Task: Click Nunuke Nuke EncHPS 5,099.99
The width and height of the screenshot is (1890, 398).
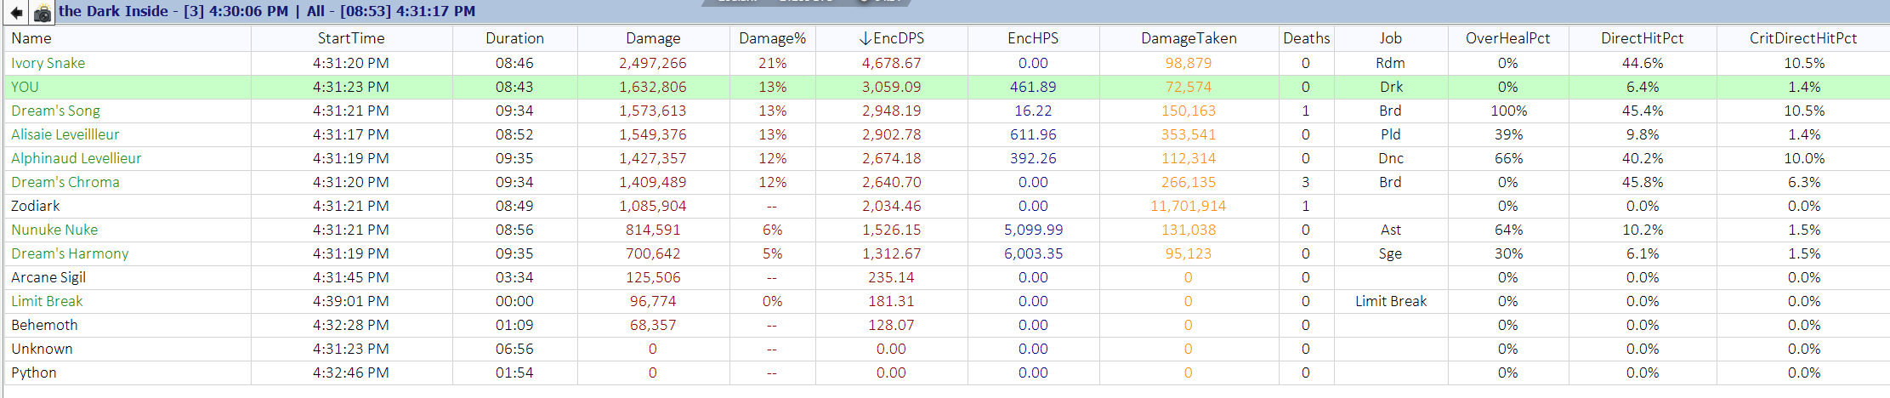Action: tap(1033, 230)
